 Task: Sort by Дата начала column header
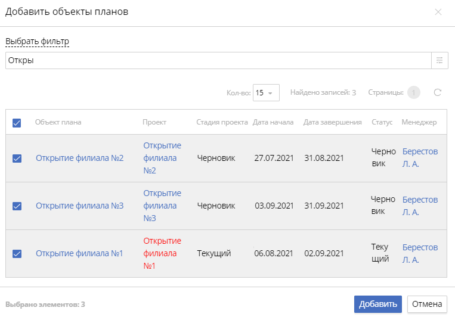[273, 122]
